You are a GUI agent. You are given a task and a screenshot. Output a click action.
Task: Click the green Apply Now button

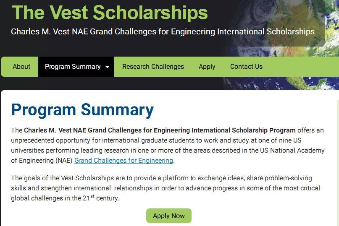click(169, 216)
